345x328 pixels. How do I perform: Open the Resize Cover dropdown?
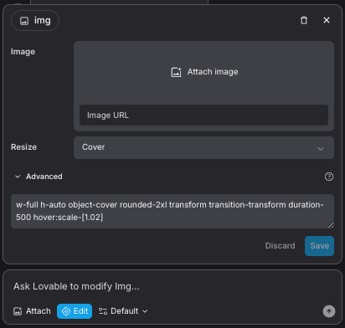[203, 147]
